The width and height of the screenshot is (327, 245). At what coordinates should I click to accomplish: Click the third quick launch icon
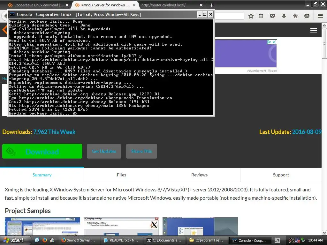point(52,240)
